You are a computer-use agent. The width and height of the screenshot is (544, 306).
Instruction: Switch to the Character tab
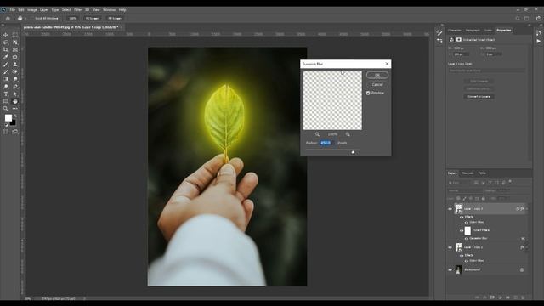(455, 31)
